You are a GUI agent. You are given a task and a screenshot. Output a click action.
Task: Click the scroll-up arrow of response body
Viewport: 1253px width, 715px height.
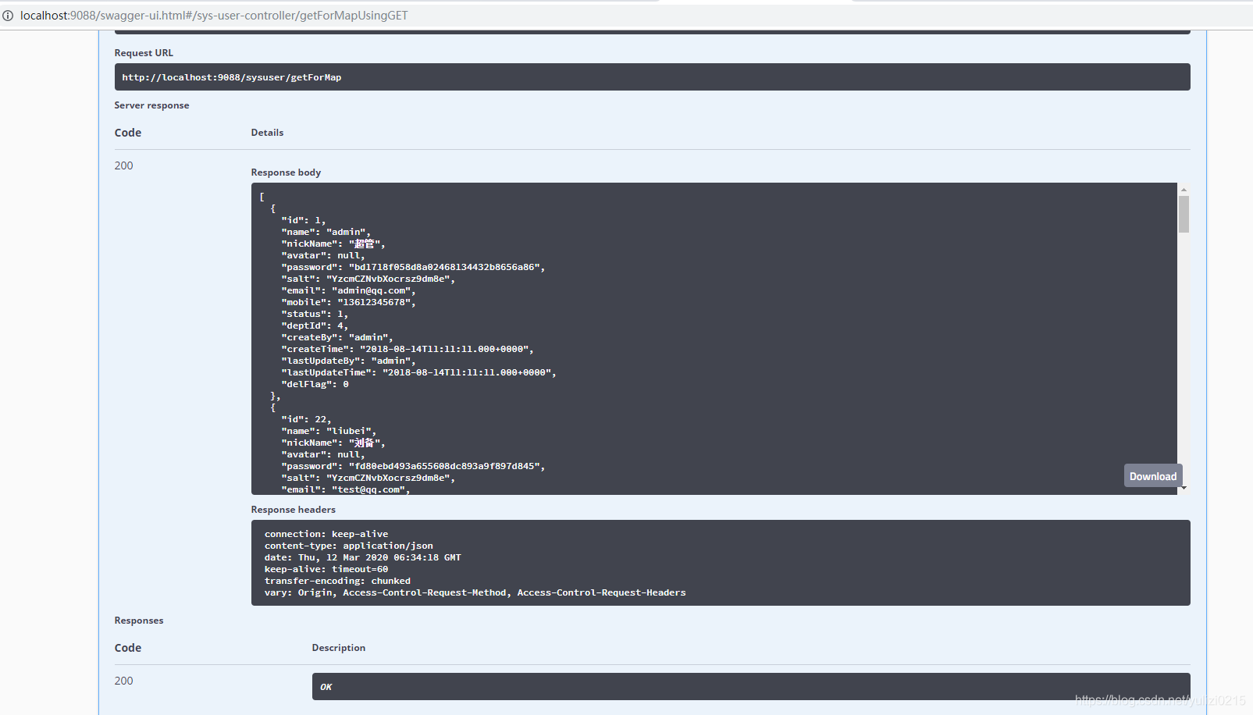[1184, 190]
